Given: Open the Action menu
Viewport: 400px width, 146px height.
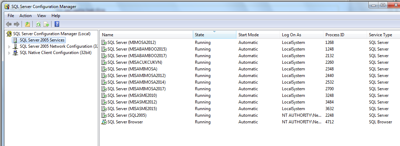Looking at the screenshot, I should pos(25,16).
